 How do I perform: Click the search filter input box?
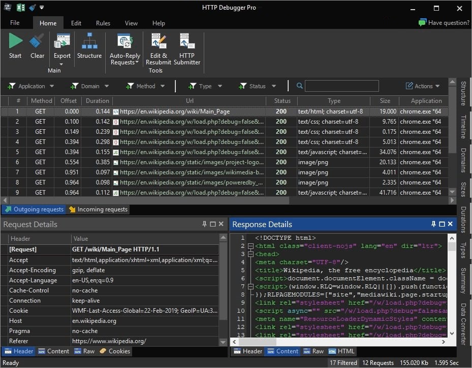click(342, 86)
